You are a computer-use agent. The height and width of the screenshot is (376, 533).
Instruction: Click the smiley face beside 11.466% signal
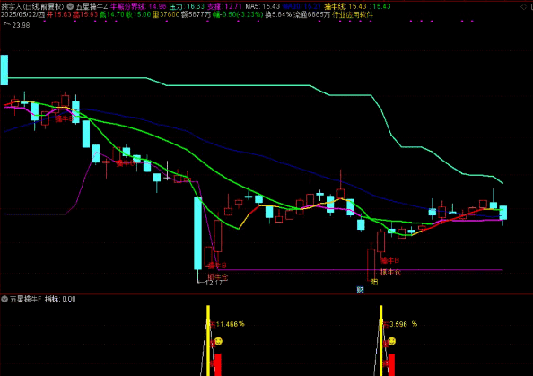tap(219, 341)
